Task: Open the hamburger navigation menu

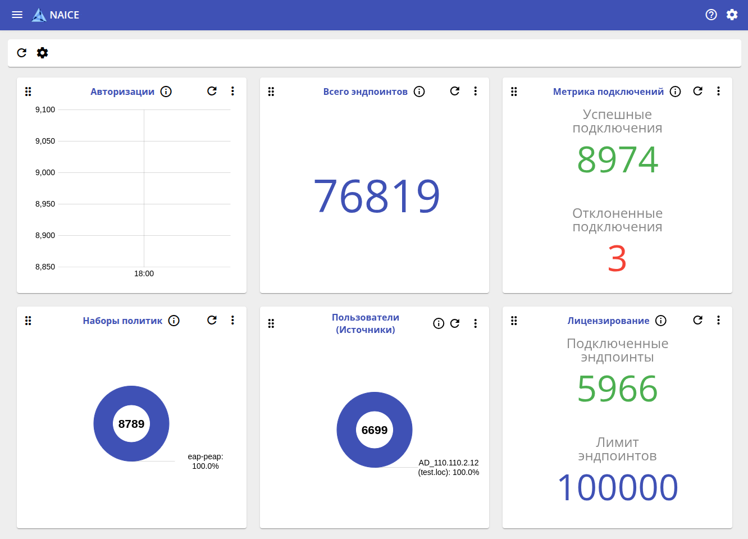Action: [x=17, y=15]
